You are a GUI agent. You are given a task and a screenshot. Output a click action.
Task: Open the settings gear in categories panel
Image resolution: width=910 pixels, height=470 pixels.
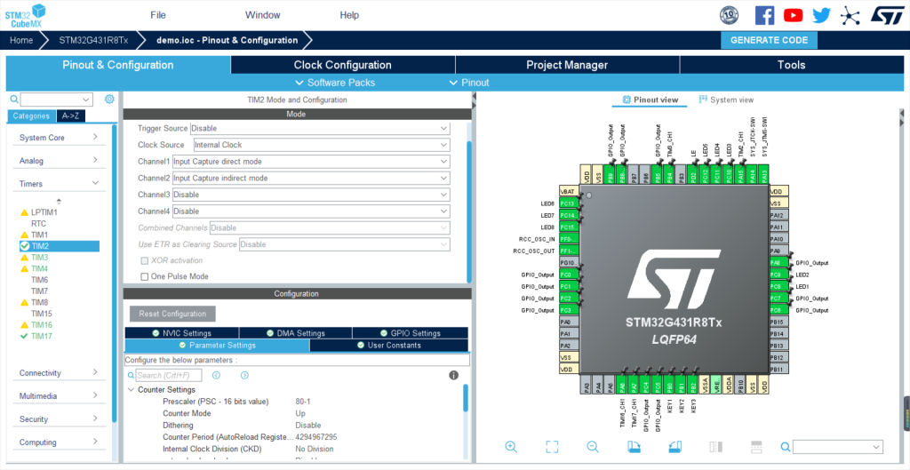pyautogui.click(x=109, y=100)
